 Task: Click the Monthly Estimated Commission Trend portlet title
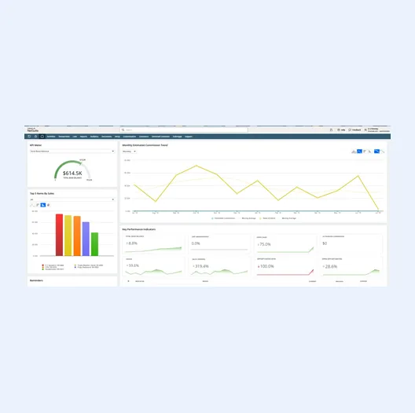pyautogui.click(x=145, y=145)
